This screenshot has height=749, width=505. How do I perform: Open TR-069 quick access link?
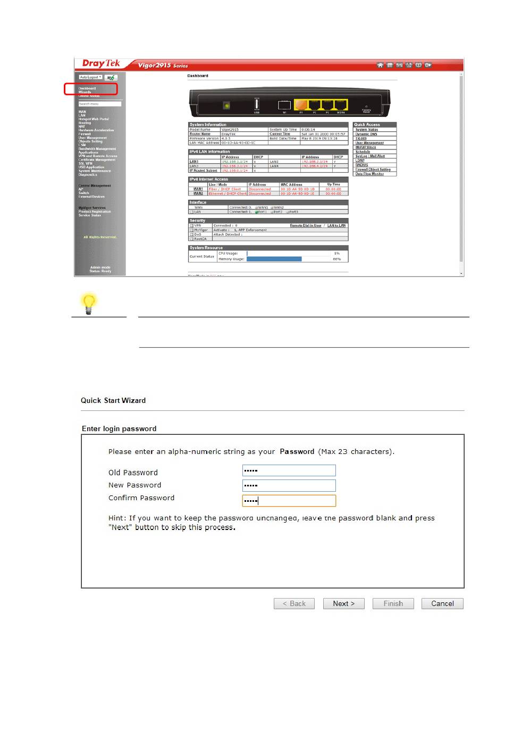tap(361, 139)
